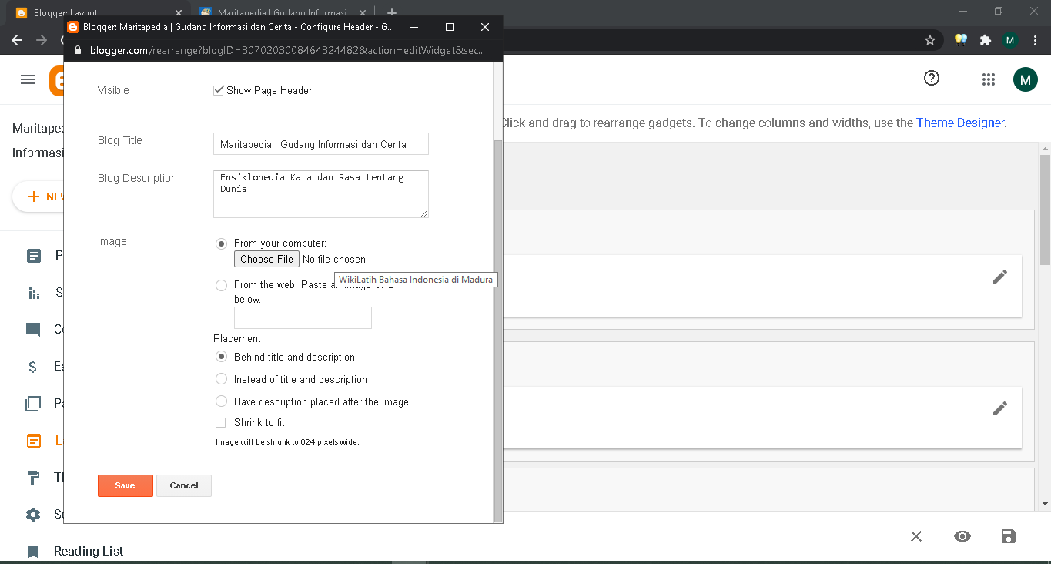
Task: Open the Comments icon in the sidebar
Action: (x=33, y=330)
